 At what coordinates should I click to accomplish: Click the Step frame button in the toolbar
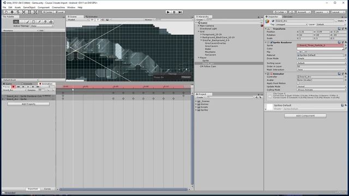point(180,12)
